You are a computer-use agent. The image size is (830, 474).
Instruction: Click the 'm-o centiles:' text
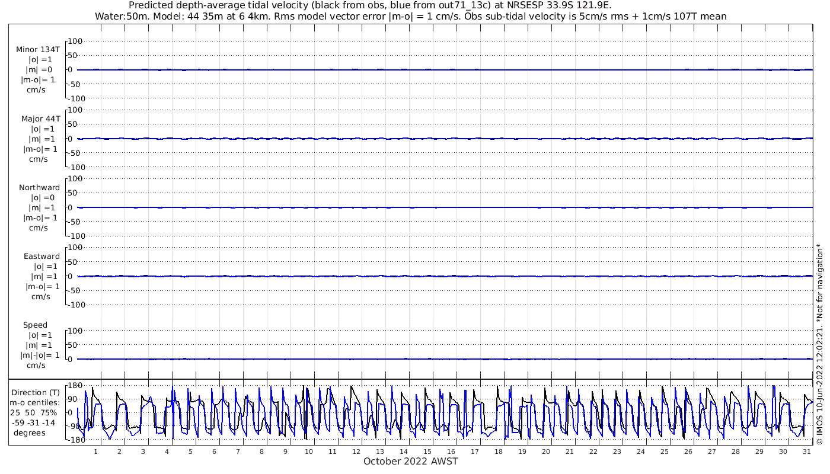[35, 402]
